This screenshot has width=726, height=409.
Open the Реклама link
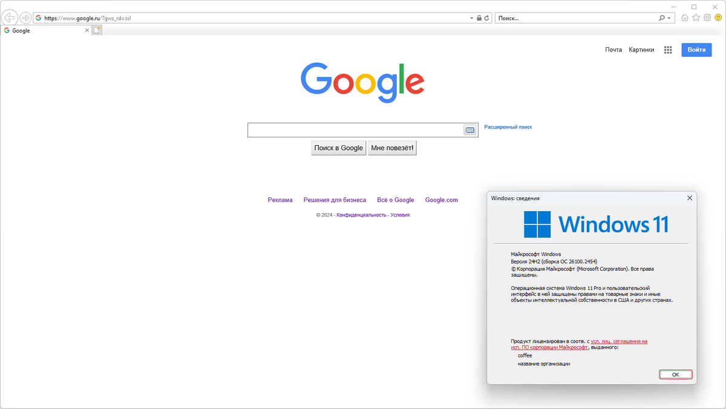[280, 200]
